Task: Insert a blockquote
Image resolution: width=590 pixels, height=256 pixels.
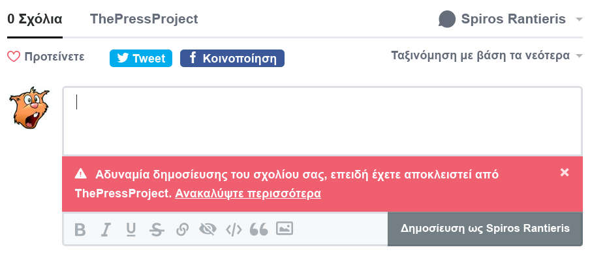Action: pos(259,229)
